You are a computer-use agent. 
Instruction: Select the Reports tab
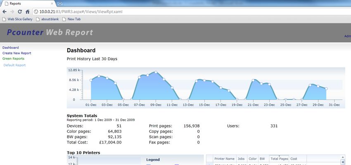click(x=28, y=4)
